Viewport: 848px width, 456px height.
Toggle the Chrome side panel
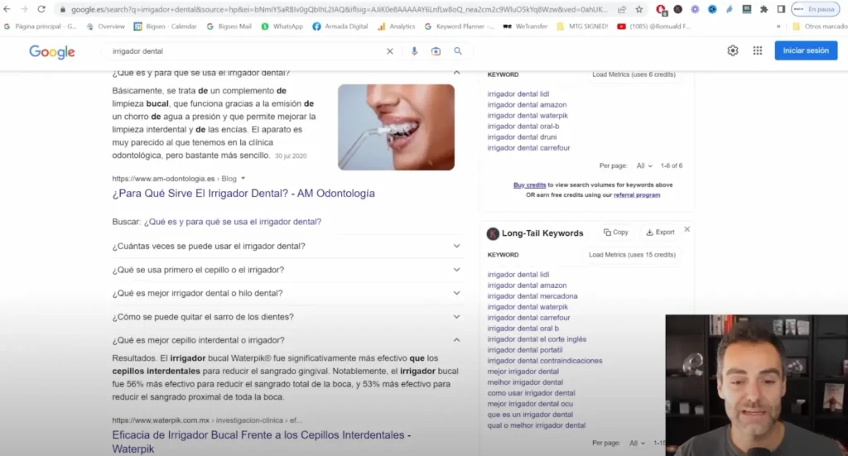(x=781, y=9)
